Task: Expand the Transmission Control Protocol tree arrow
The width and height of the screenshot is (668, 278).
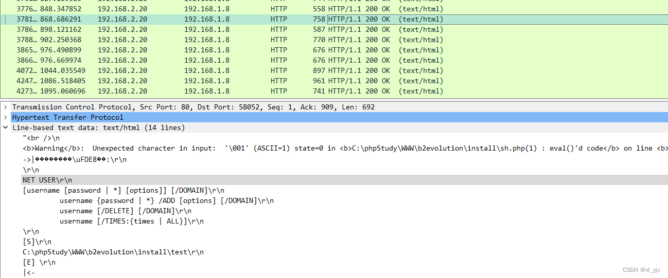Action: (x=5, y=107)
